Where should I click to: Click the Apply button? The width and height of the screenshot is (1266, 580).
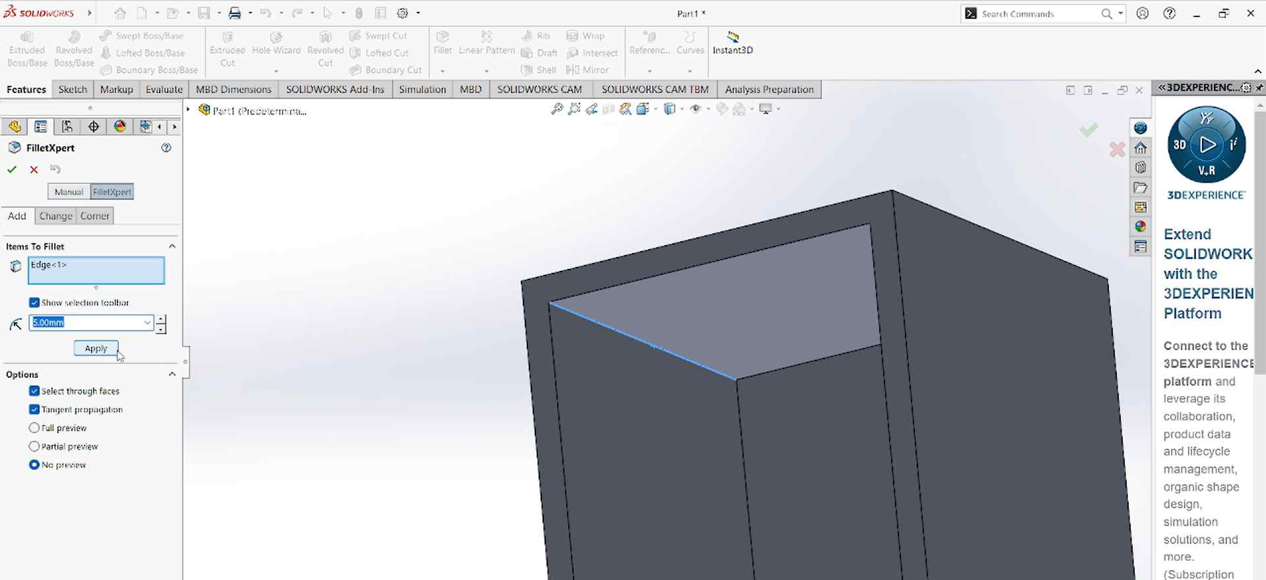pos(96,348)
